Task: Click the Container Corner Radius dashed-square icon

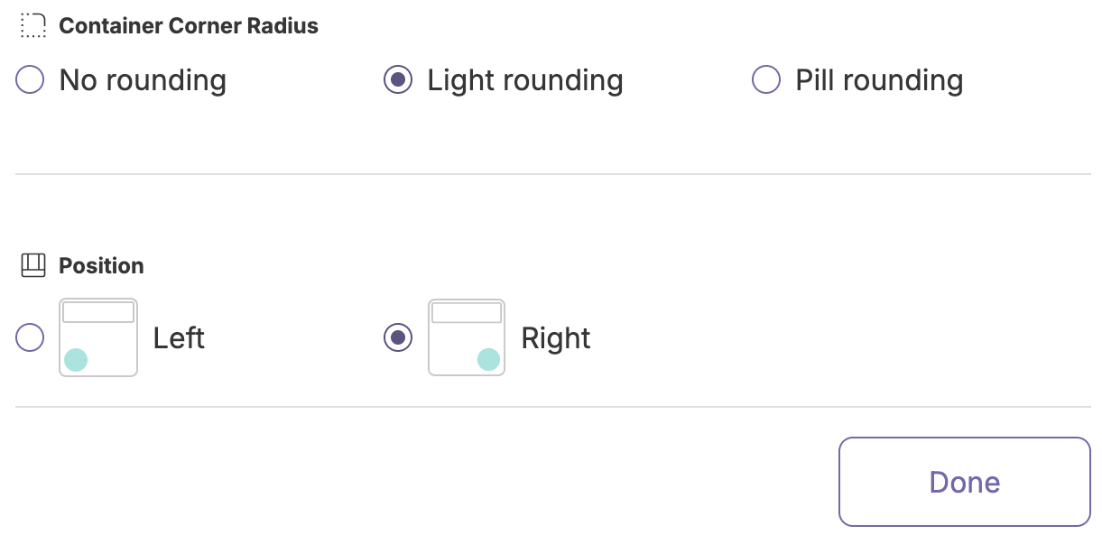Action: pos(32,25)
